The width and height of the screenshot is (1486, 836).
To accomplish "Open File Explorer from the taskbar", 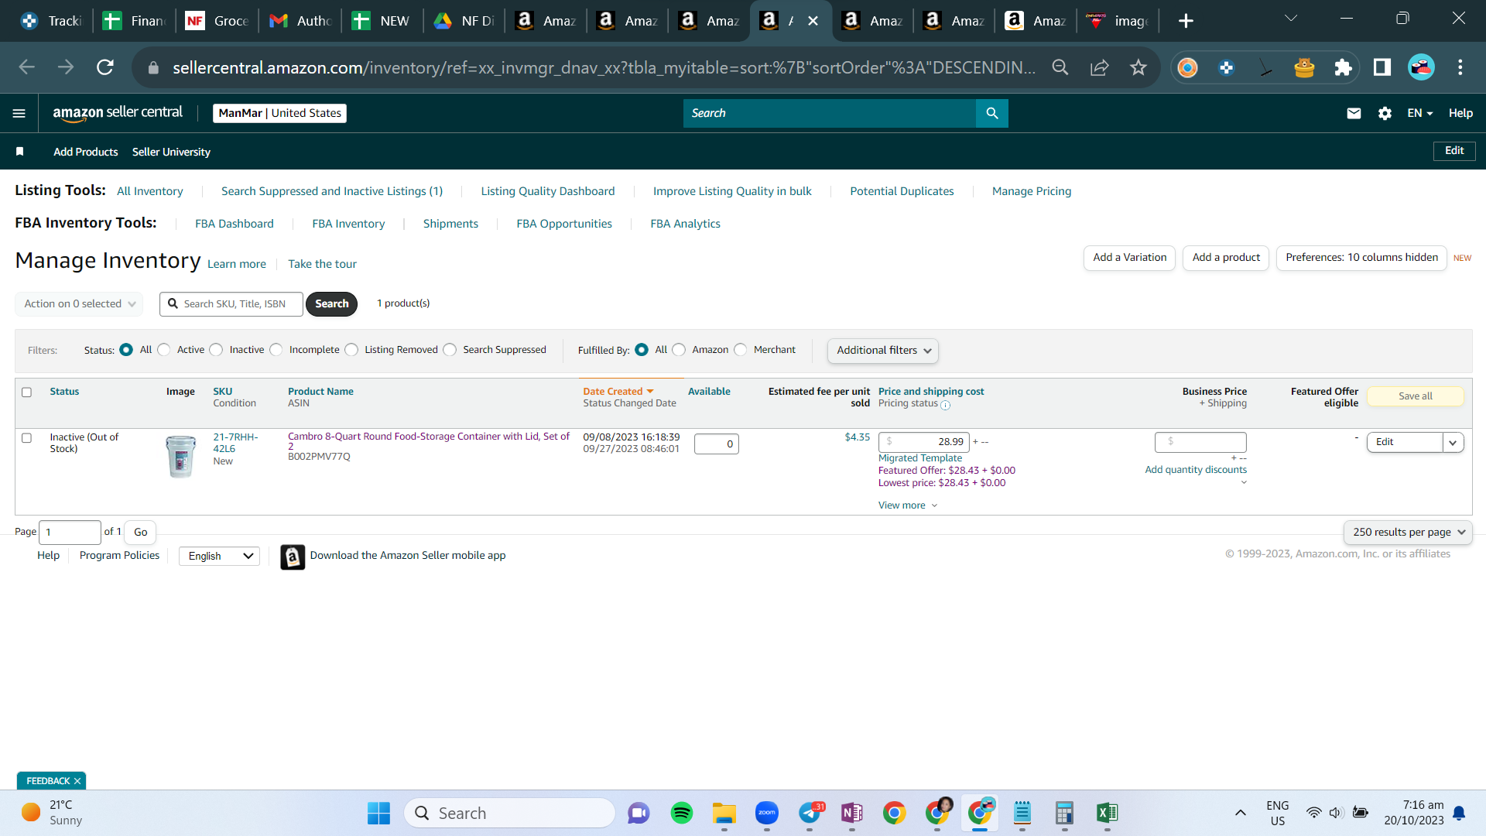I will coord(724,813).
